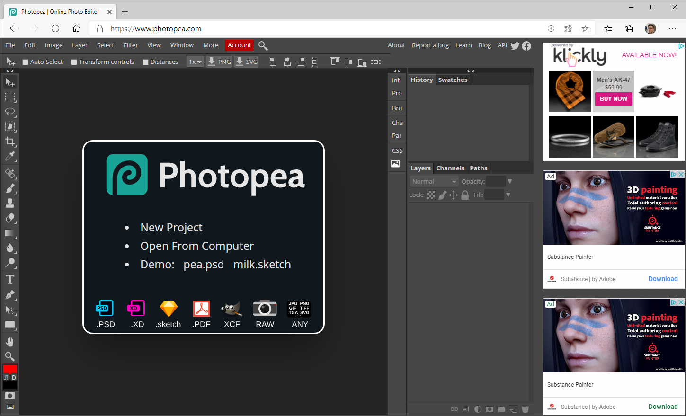This screenshot has height=416, width=686.
Task: Open Photopea's Twitter page icon
Action: (x=515, y=46)
